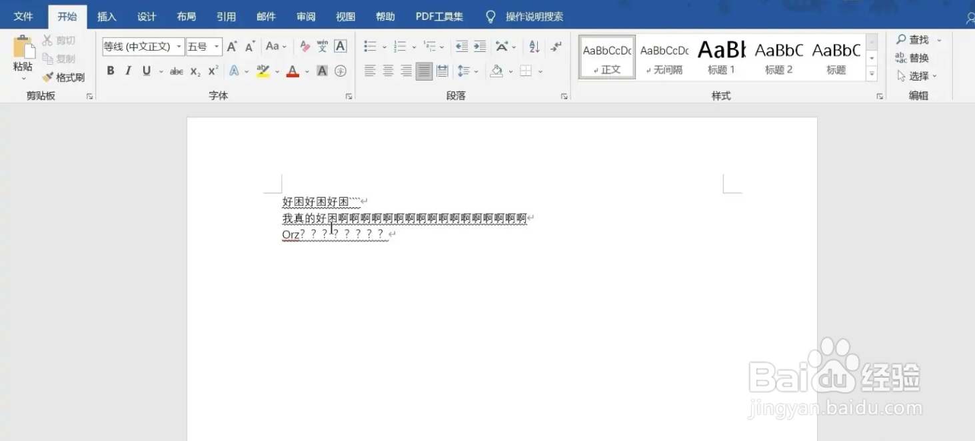Increase paragraph indent
This screenshot has width=975, height=441.
[x=480, y=47]
